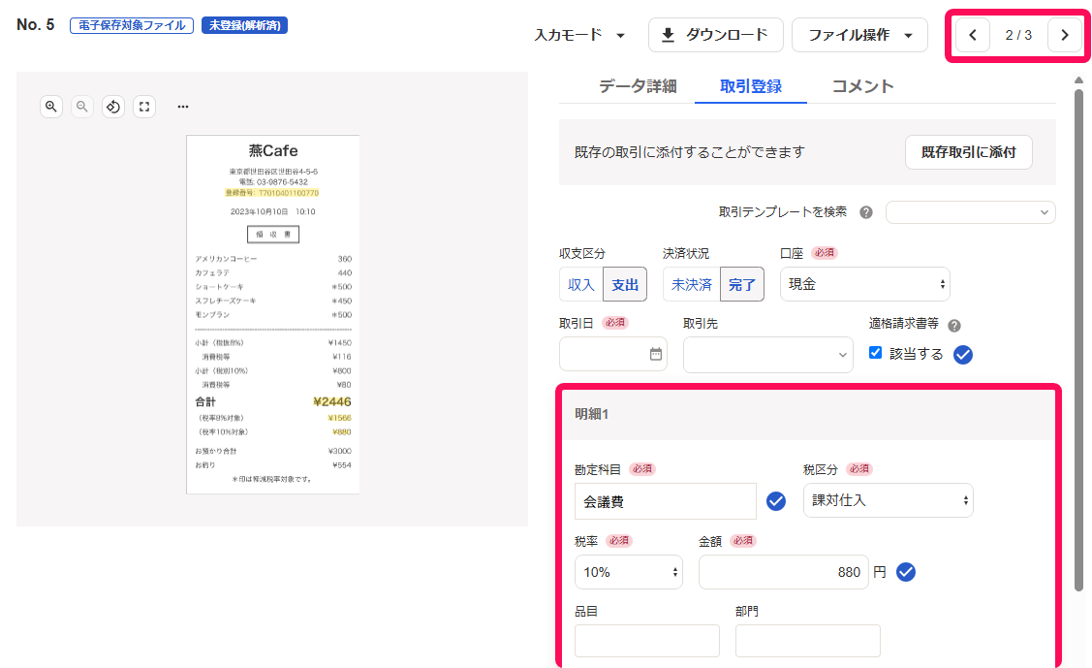Select 未決済 unsettled status
This screenshot has width=1092, height=668.
[692, 284]
